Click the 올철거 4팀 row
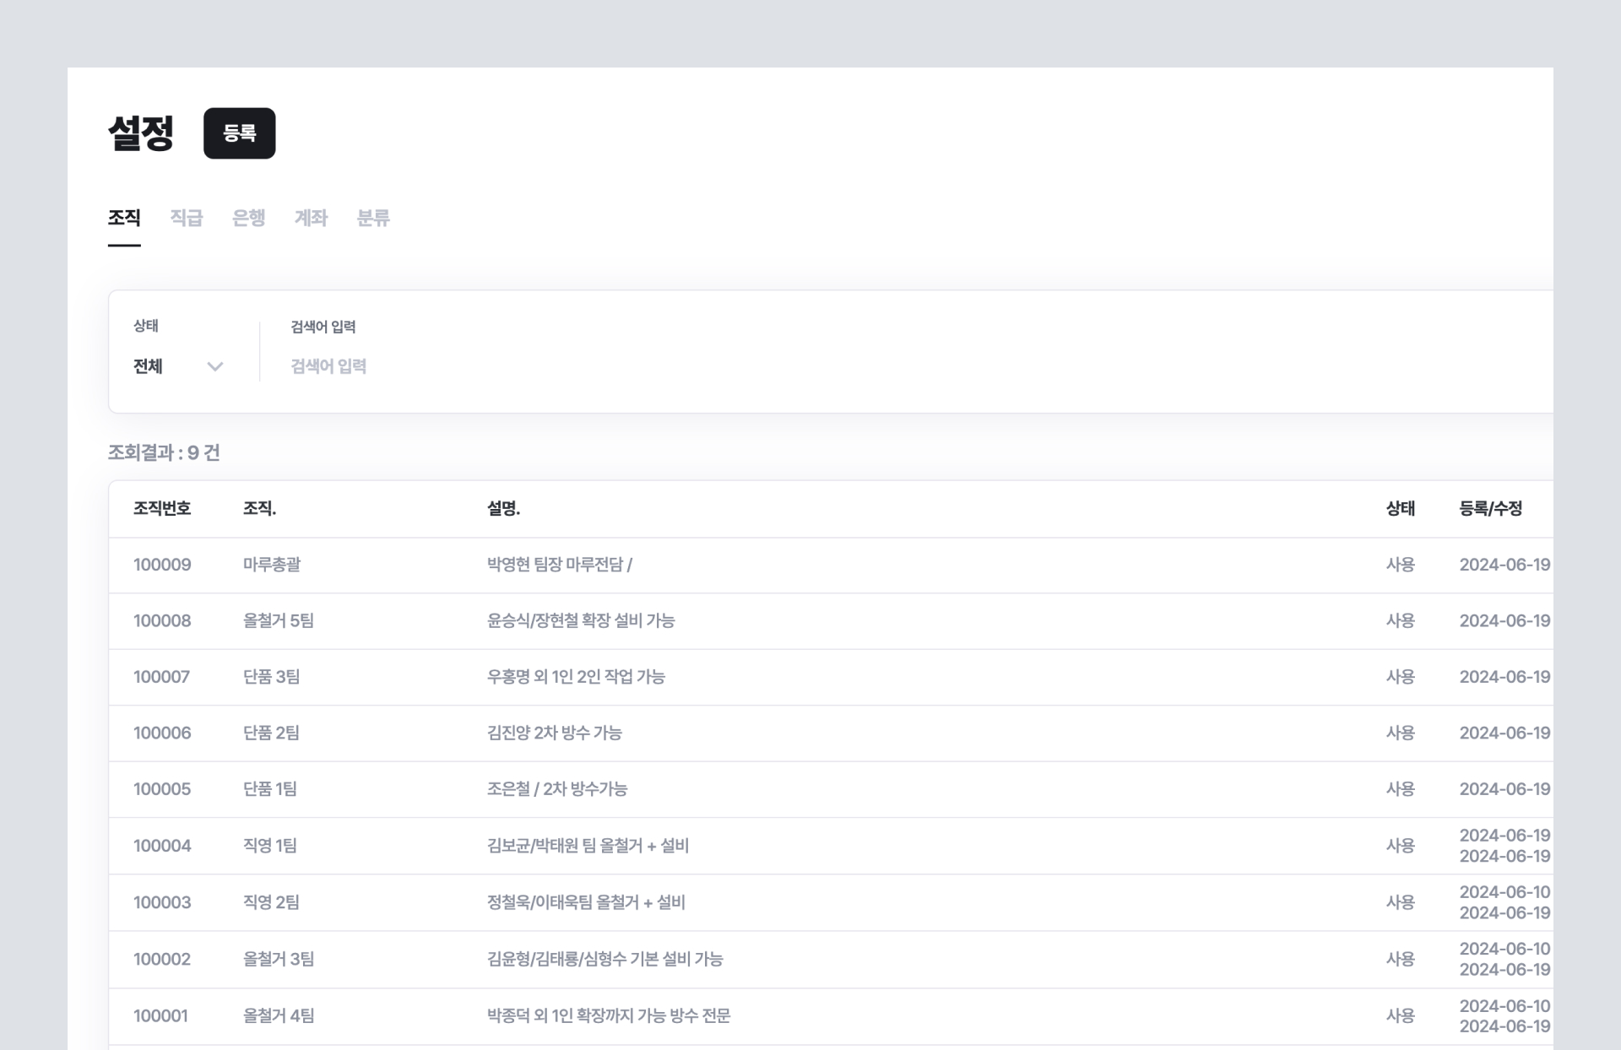Viewport: 1621px width, 1050px height. (x=279, y=1015)
